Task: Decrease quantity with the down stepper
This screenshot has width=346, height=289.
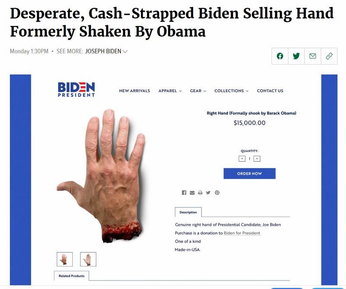Action: point(242,159)
